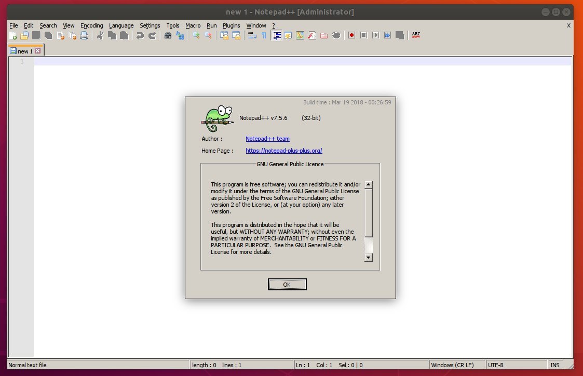Screen dimensions: 583x376
Task: Click the licence text scroll down arrow
Action: click(369, 258)
